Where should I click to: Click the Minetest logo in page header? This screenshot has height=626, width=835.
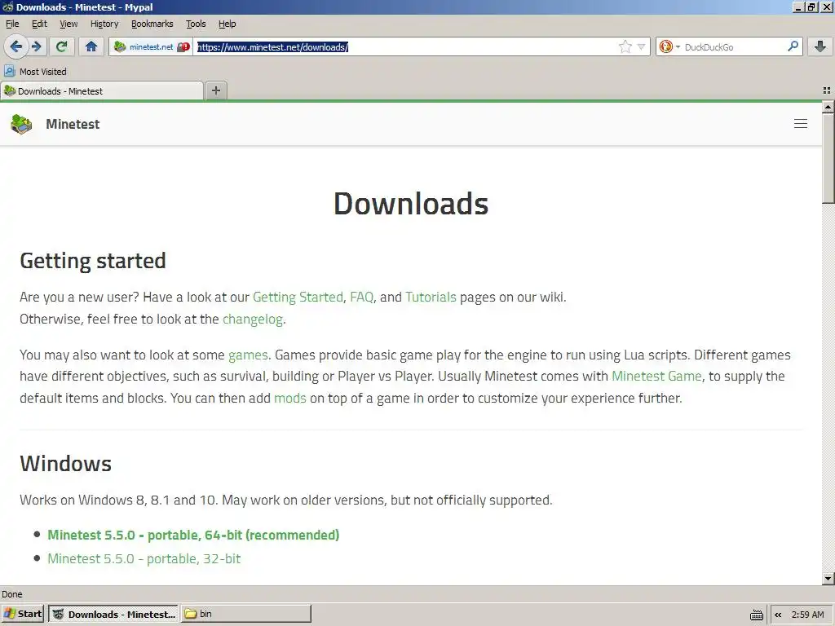[21, 124]
